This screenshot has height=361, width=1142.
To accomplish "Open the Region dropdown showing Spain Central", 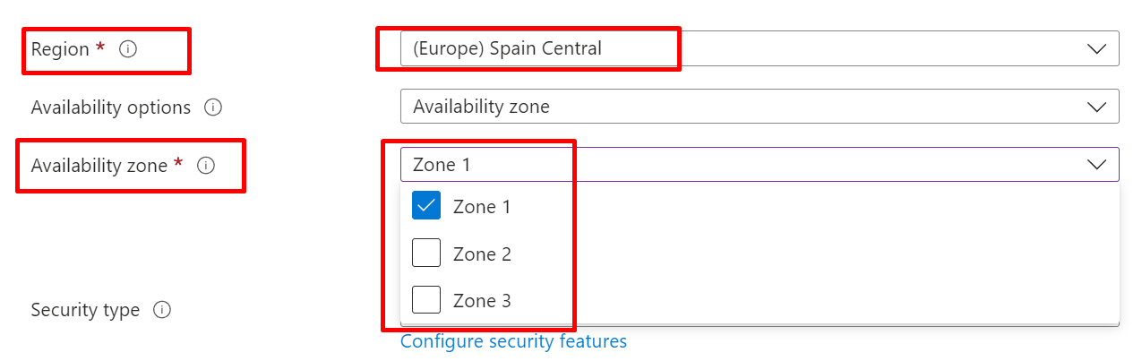I will 760,48.
